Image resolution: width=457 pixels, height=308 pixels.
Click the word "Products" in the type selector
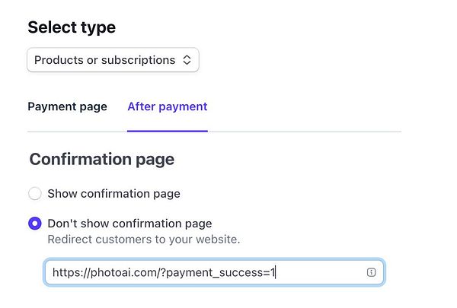pos(60,60)
